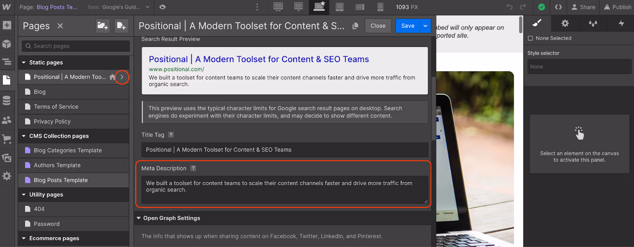Open the Webflow logo menu
Viewport: 634px width, 247px height.
click(x=7, y=7)
